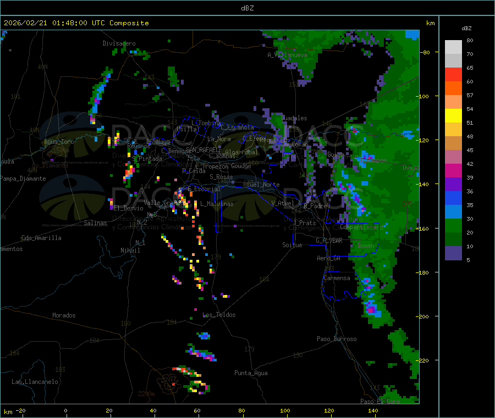The image size is (495, 418).
Task: Click the dBZ title at top
Action: click(247, 8)
